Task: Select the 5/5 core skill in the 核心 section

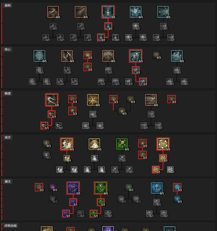Action: point(135,56)
